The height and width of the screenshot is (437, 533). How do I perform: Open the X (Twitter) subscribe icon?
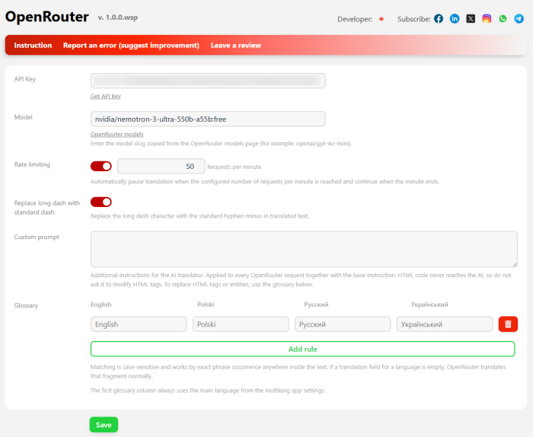(x=471, y=19)
